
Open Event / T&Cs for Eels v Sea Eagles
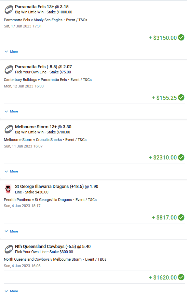point(77,20)
